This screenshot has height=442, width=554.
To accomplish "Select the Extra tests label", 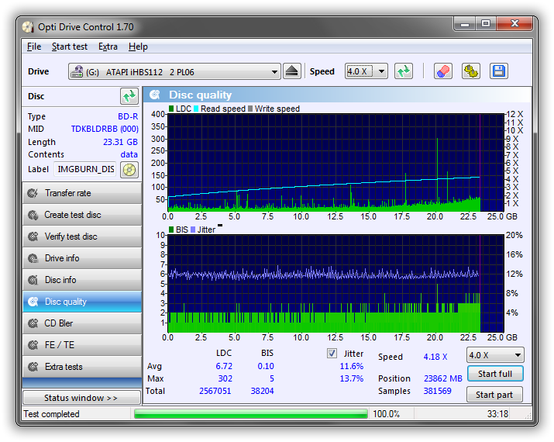I will click(x=64, y=367).
